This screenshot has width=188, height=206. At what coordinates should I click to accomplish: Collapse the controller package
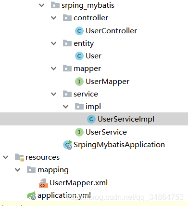pos(54,18)
